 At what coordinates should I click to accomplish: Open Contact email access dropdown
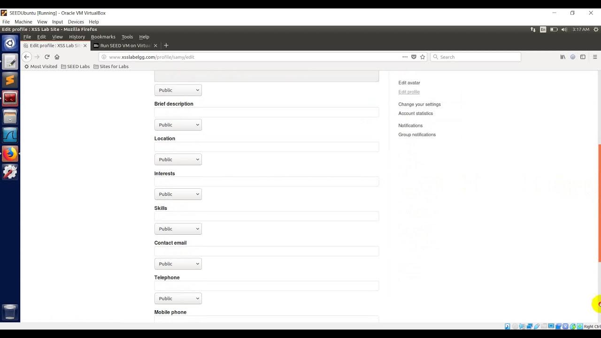pos(178,264)
